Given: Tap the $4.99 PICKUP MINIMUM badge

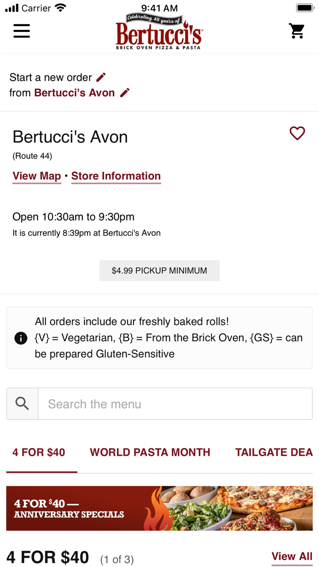Looking at the screenshot, I should (159, 270).
